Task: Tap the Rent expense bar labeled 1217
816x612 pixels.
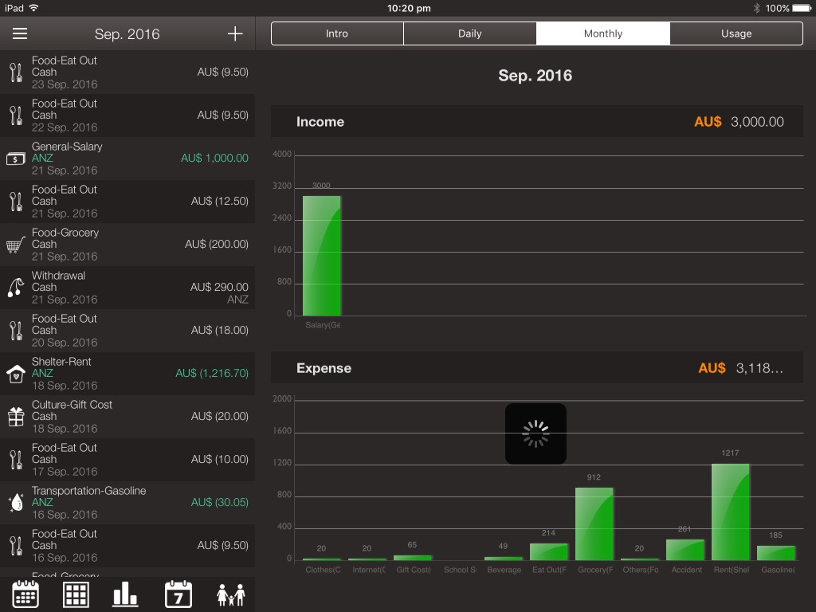Action: [731, 512]
